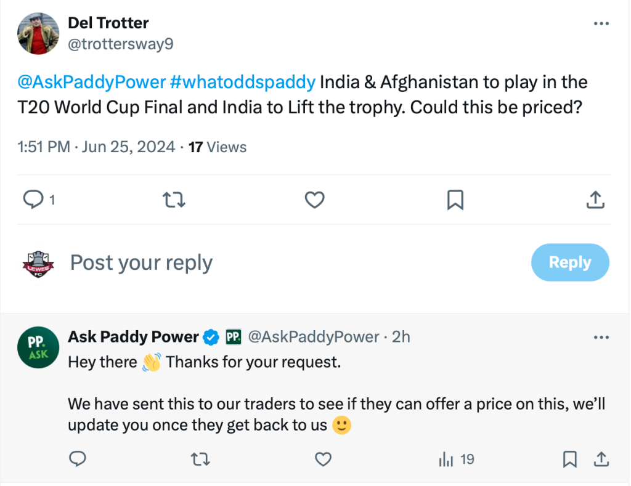The height and width of the screenshot is (486, 631).
Task: Open the @AskPaddyPower mention link
Action: tap(91, 81)
